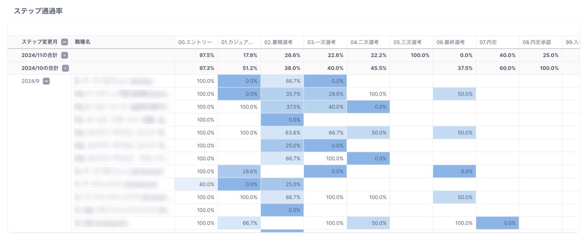Collapse the 2024/9 group

(x=46, y=81)
